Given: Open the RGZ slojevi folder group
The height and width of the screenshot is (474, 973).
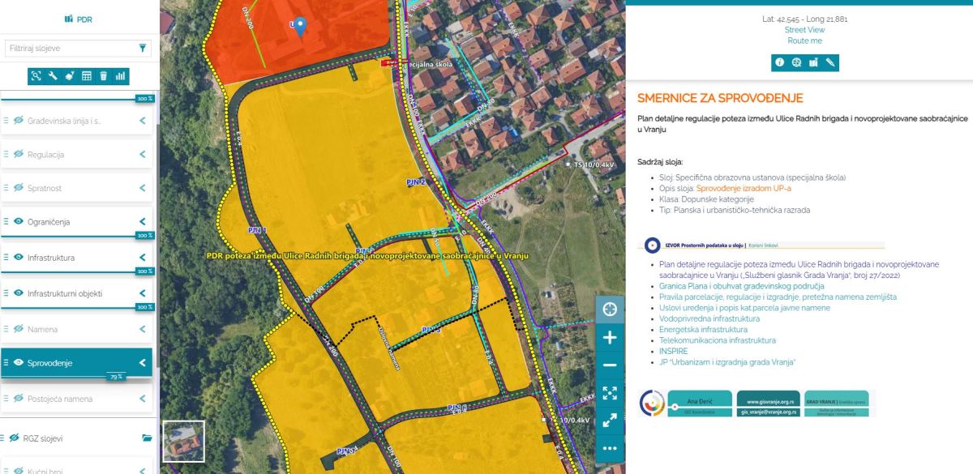Looking at the screenshot, I should (x=147, y=438).
